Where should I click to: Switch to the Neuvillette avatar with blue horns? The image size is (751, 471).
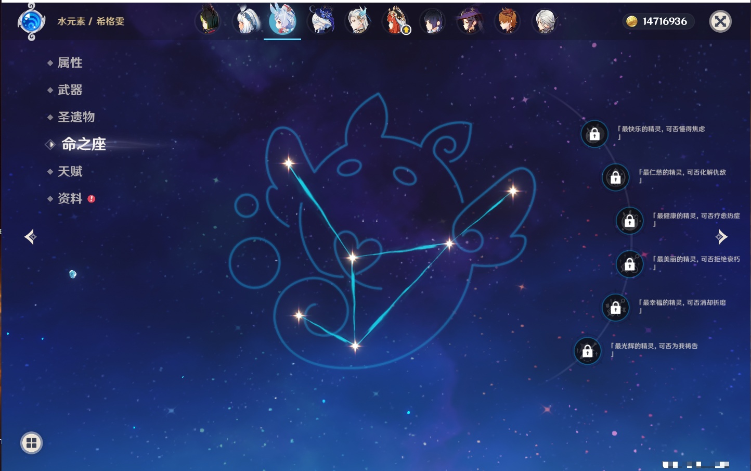click(358, 21)
